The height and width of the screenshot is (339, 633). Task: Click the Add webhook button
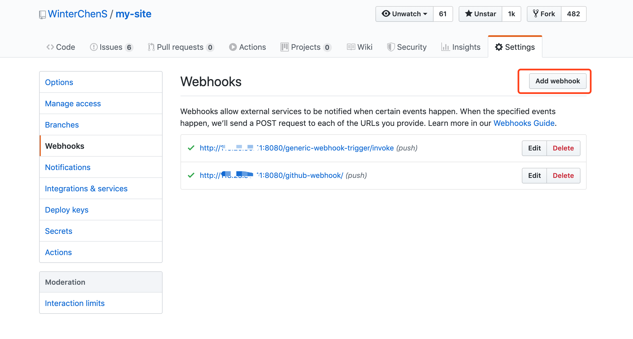pyautogui.click(x=558, y=81)
